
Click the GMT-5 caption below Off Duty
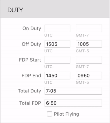coord(82,51)
